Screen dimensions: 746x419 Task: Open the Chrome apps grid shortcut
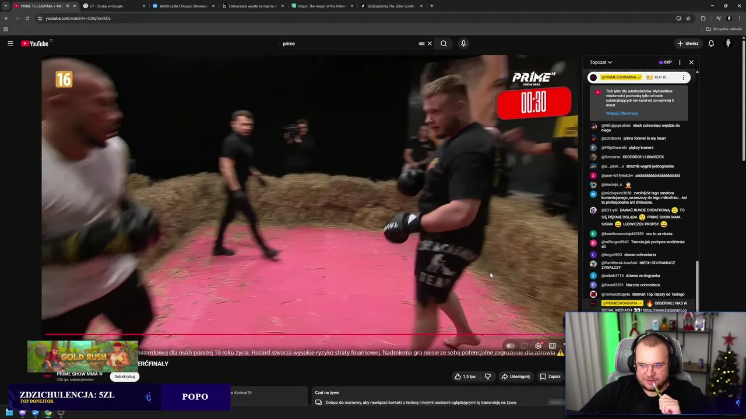pyautogui.click(x=6, y=29)
